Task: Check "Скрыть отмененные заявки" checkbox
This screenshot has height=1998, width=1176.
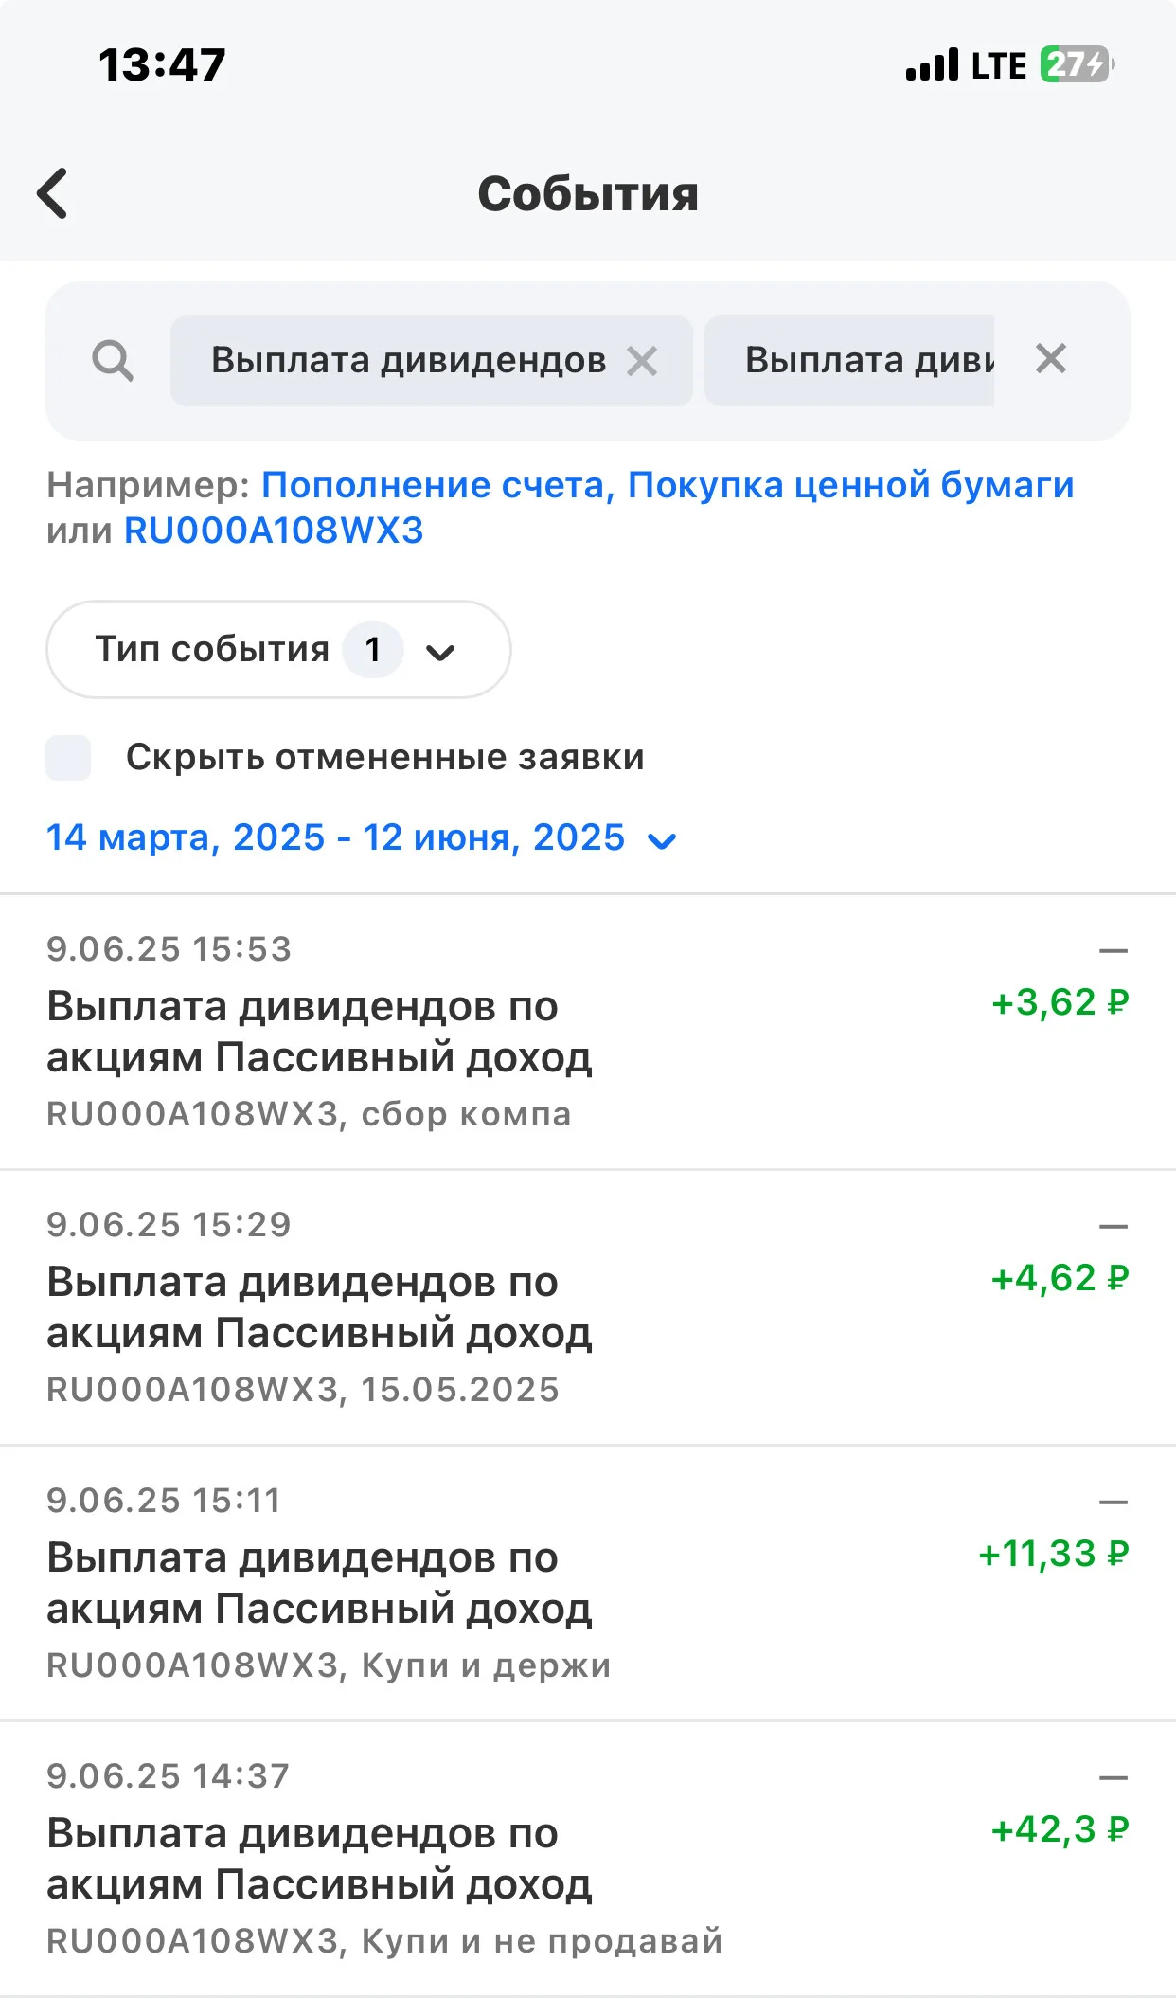Action: click(x=68, y=758)
